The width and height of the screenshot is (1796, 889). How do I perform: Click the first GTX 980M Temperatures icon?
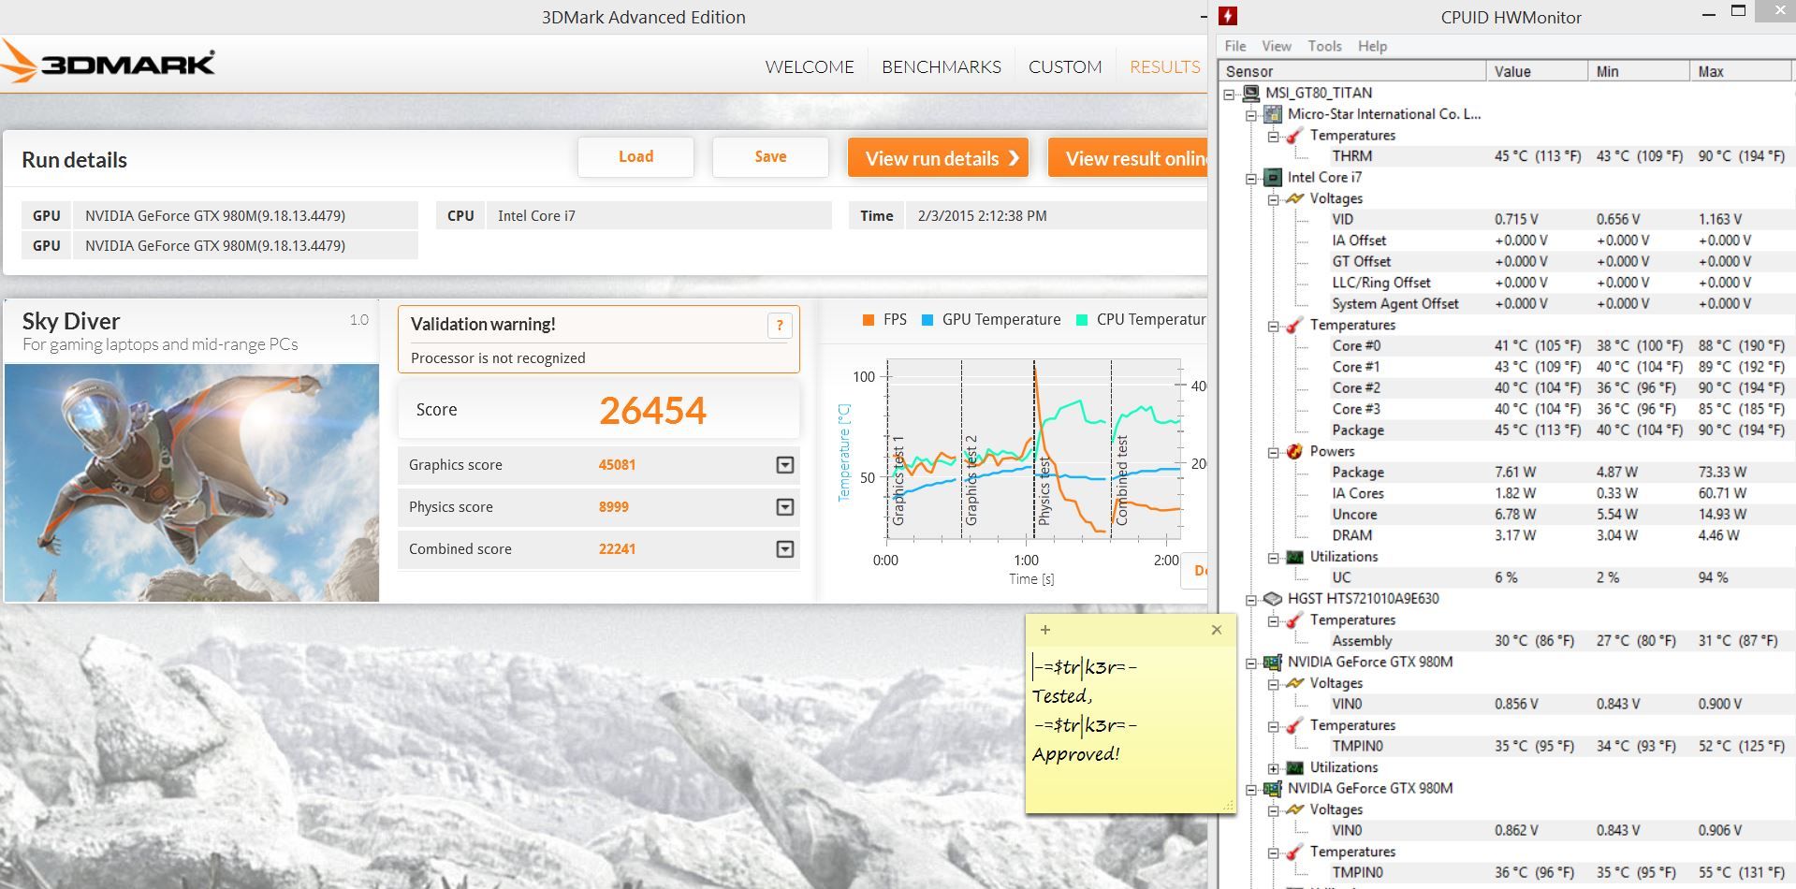(x=1295, y=725)
